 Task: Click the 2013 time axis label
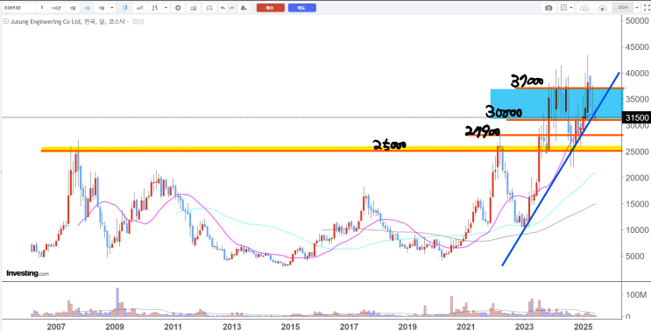232,326
